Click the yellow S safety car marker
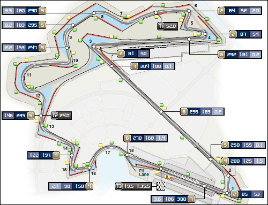The image size is (268, 205). coord(167,177)
